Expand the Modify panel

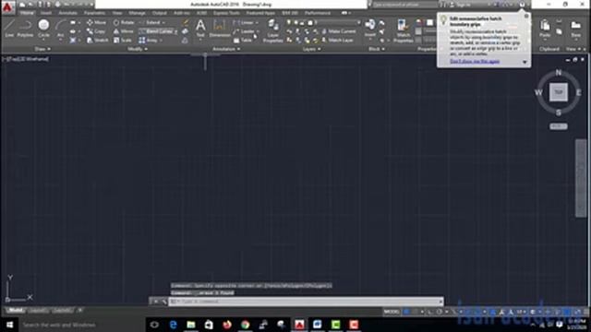tap(138, 49)
